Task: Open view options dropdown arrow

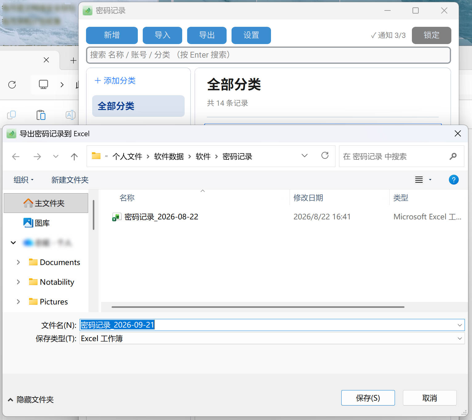Action: [430, 180]
